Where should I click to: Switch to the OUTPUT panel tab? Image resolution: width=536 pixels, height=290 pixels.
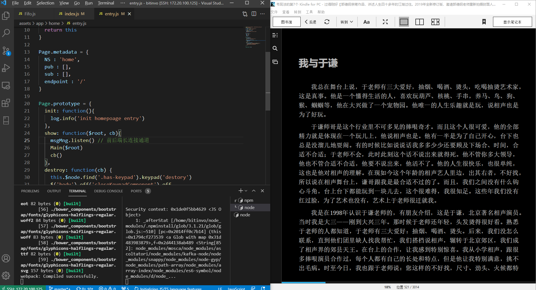54,191
